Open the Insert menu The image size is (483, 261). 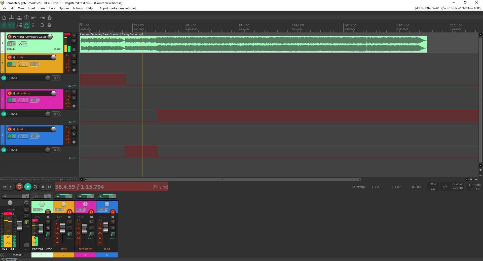coord(31,8)
